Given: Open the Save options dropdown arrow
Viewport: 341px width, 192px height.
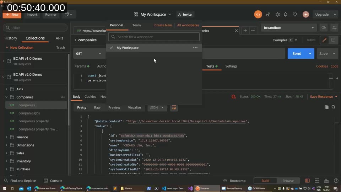Looking at the screenshot, I should tap(334, 54).
